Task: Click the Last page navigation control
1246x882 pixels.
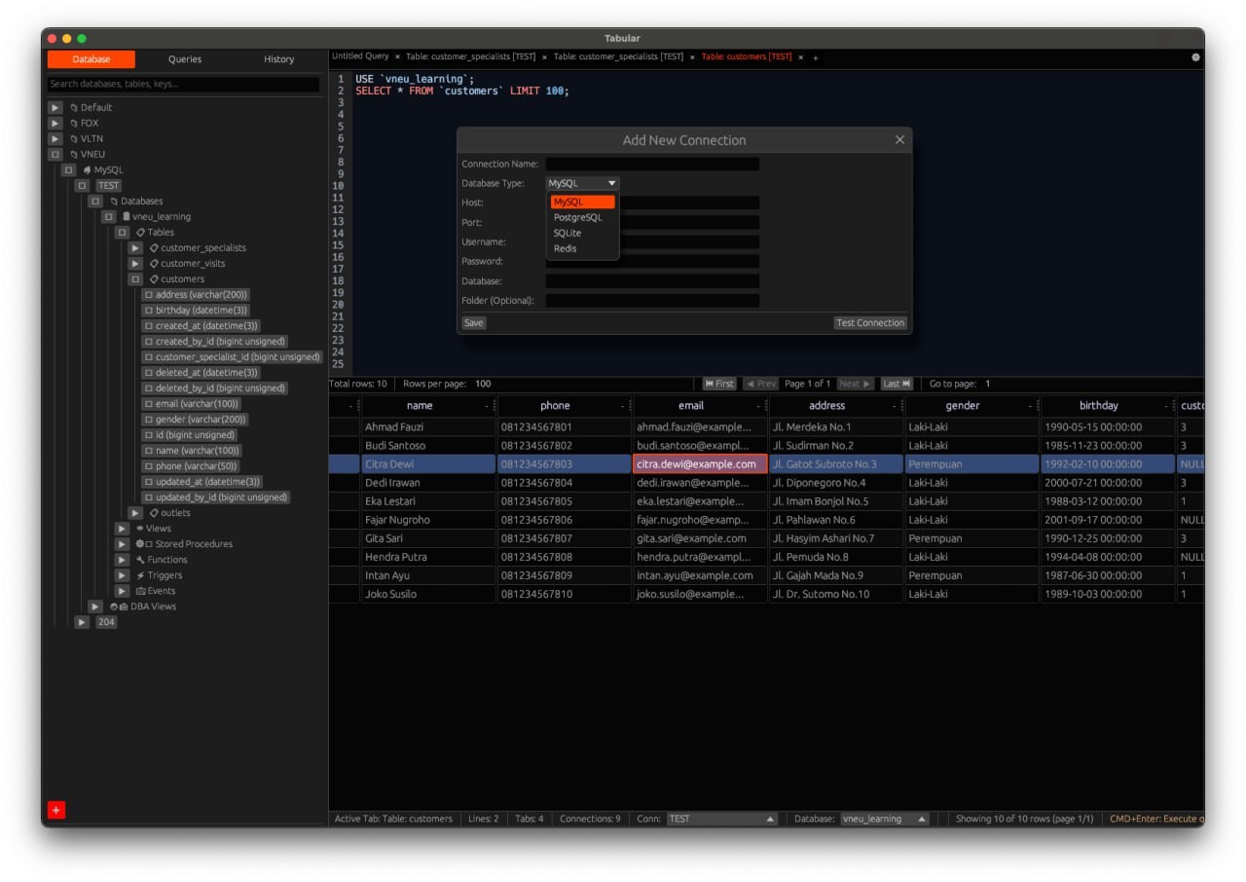Action: point(894,383)
